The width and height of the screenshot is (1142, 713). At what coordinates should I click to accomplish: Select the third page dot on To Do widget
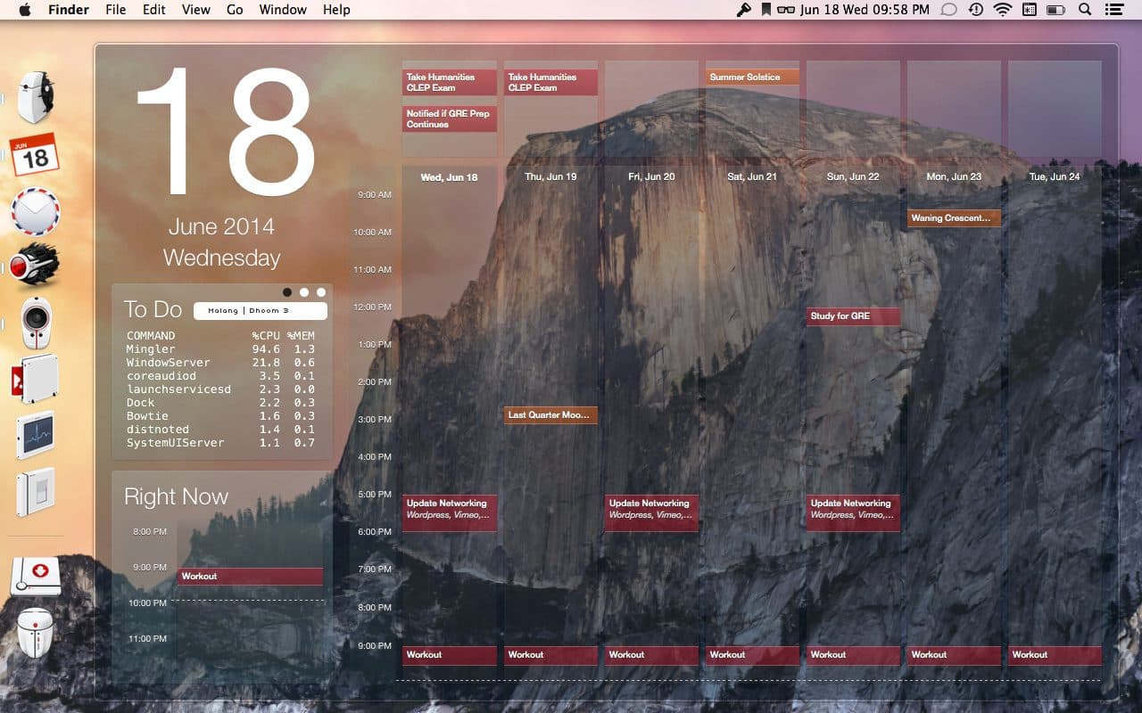[x=320, y=291]
